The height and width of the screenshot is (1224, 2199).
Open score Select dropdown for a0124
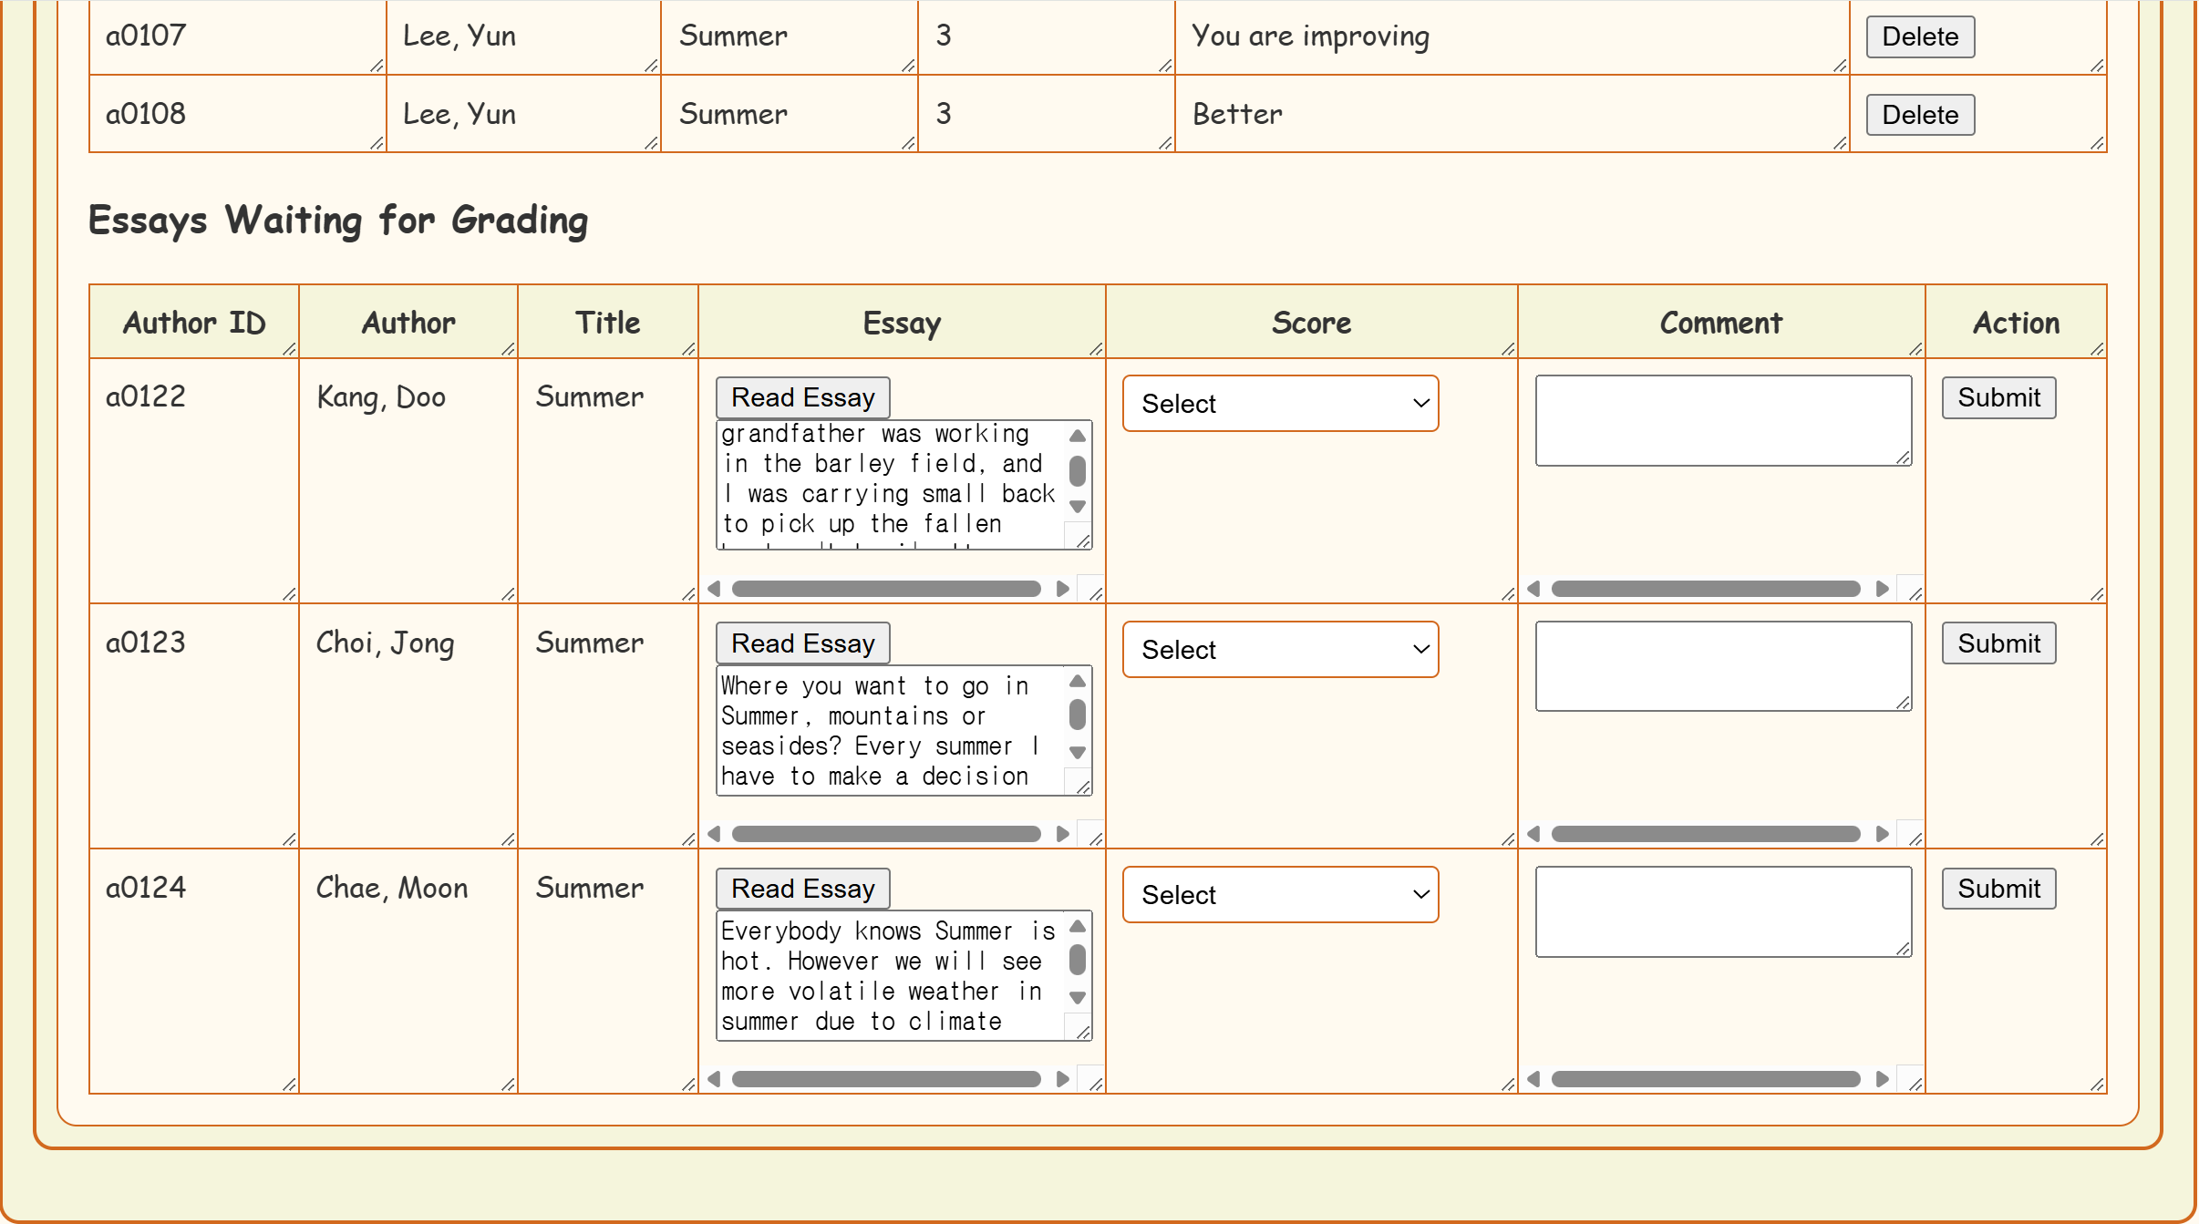point(1280,895)
